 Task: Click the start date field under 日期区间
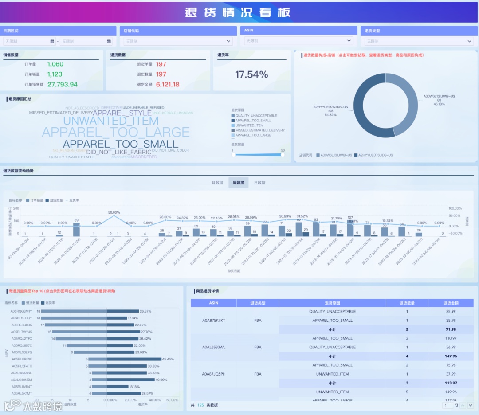pyautogui.click(x=29, y=41)
